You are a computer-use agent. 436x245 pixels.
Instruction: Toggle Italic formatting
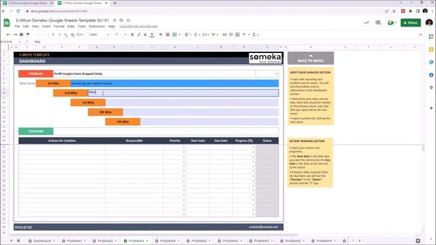[138, 35]
